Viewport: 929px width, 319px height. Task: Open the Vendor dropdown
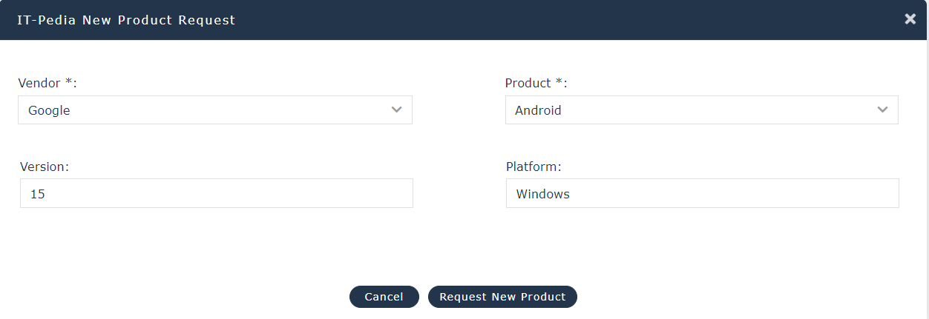[x=214, y=110]
